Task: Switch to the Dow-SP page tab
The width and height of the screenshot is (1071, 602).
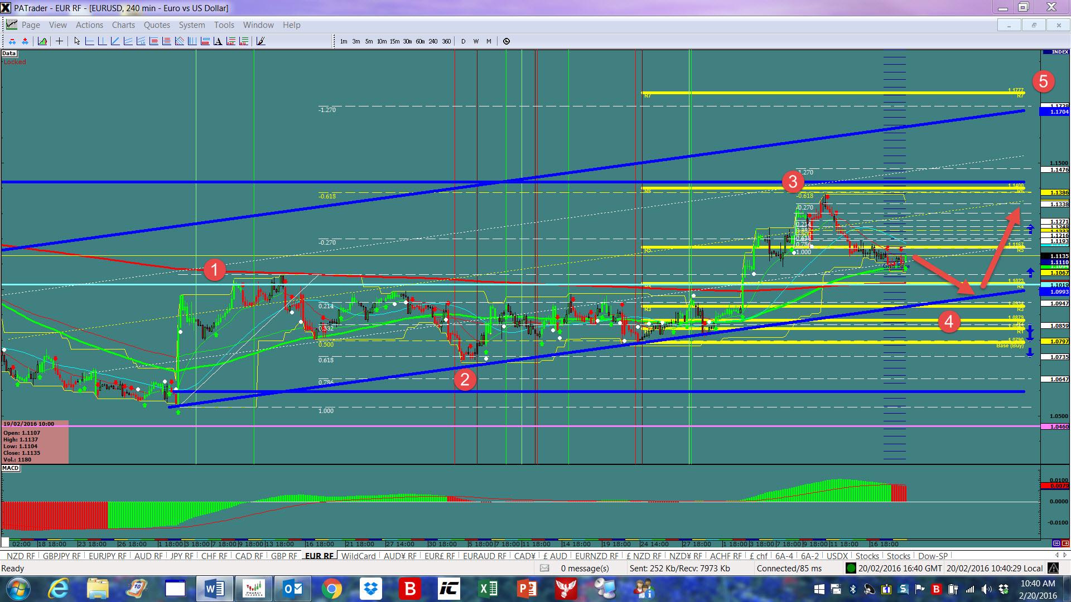Action: click(933, 556)
